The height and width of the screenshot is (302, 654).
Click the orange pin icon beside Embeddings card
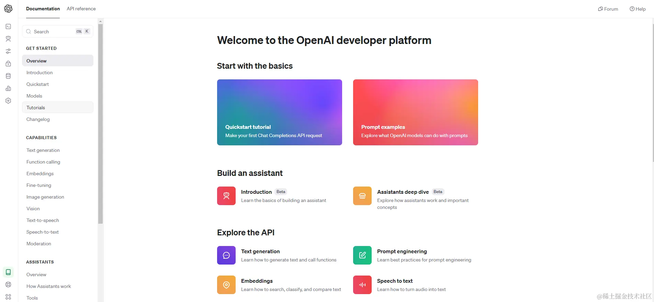point(226,285)
